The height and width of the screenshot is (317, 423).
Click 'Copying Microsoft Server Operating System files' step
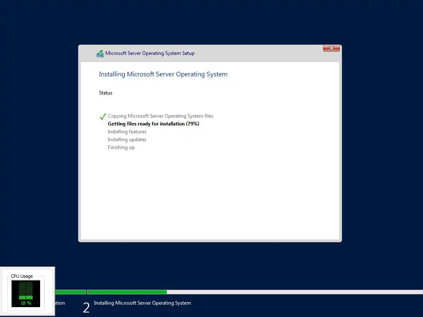tap(161, 116)
